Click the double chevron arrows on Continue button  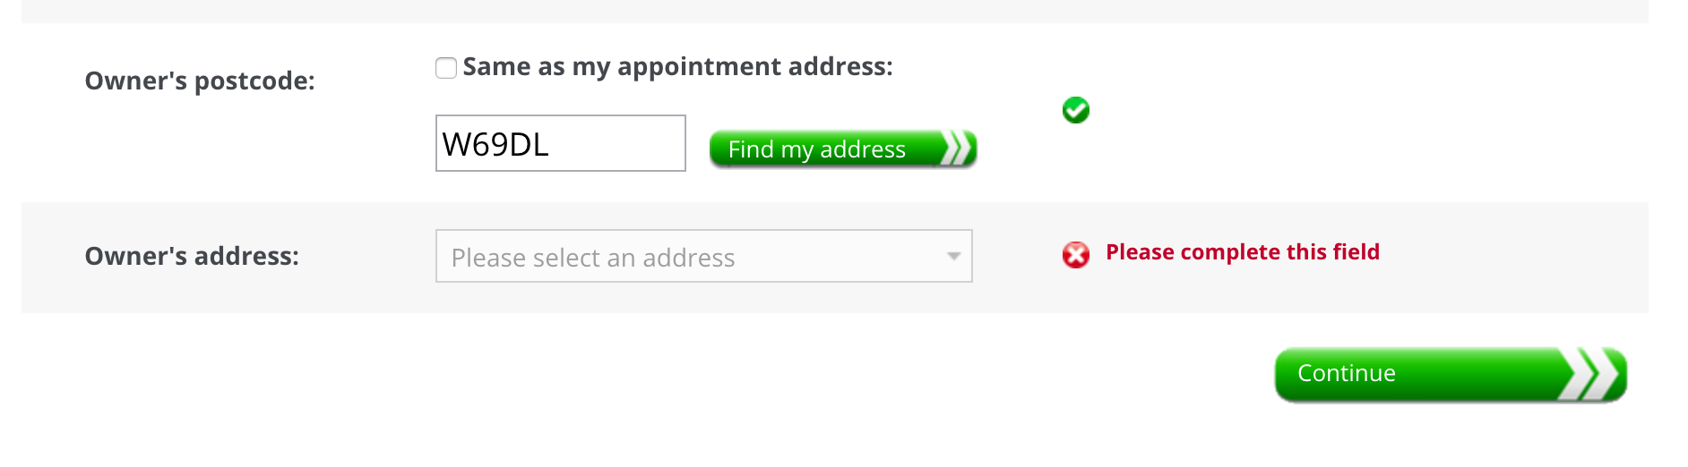(1594, 375)
